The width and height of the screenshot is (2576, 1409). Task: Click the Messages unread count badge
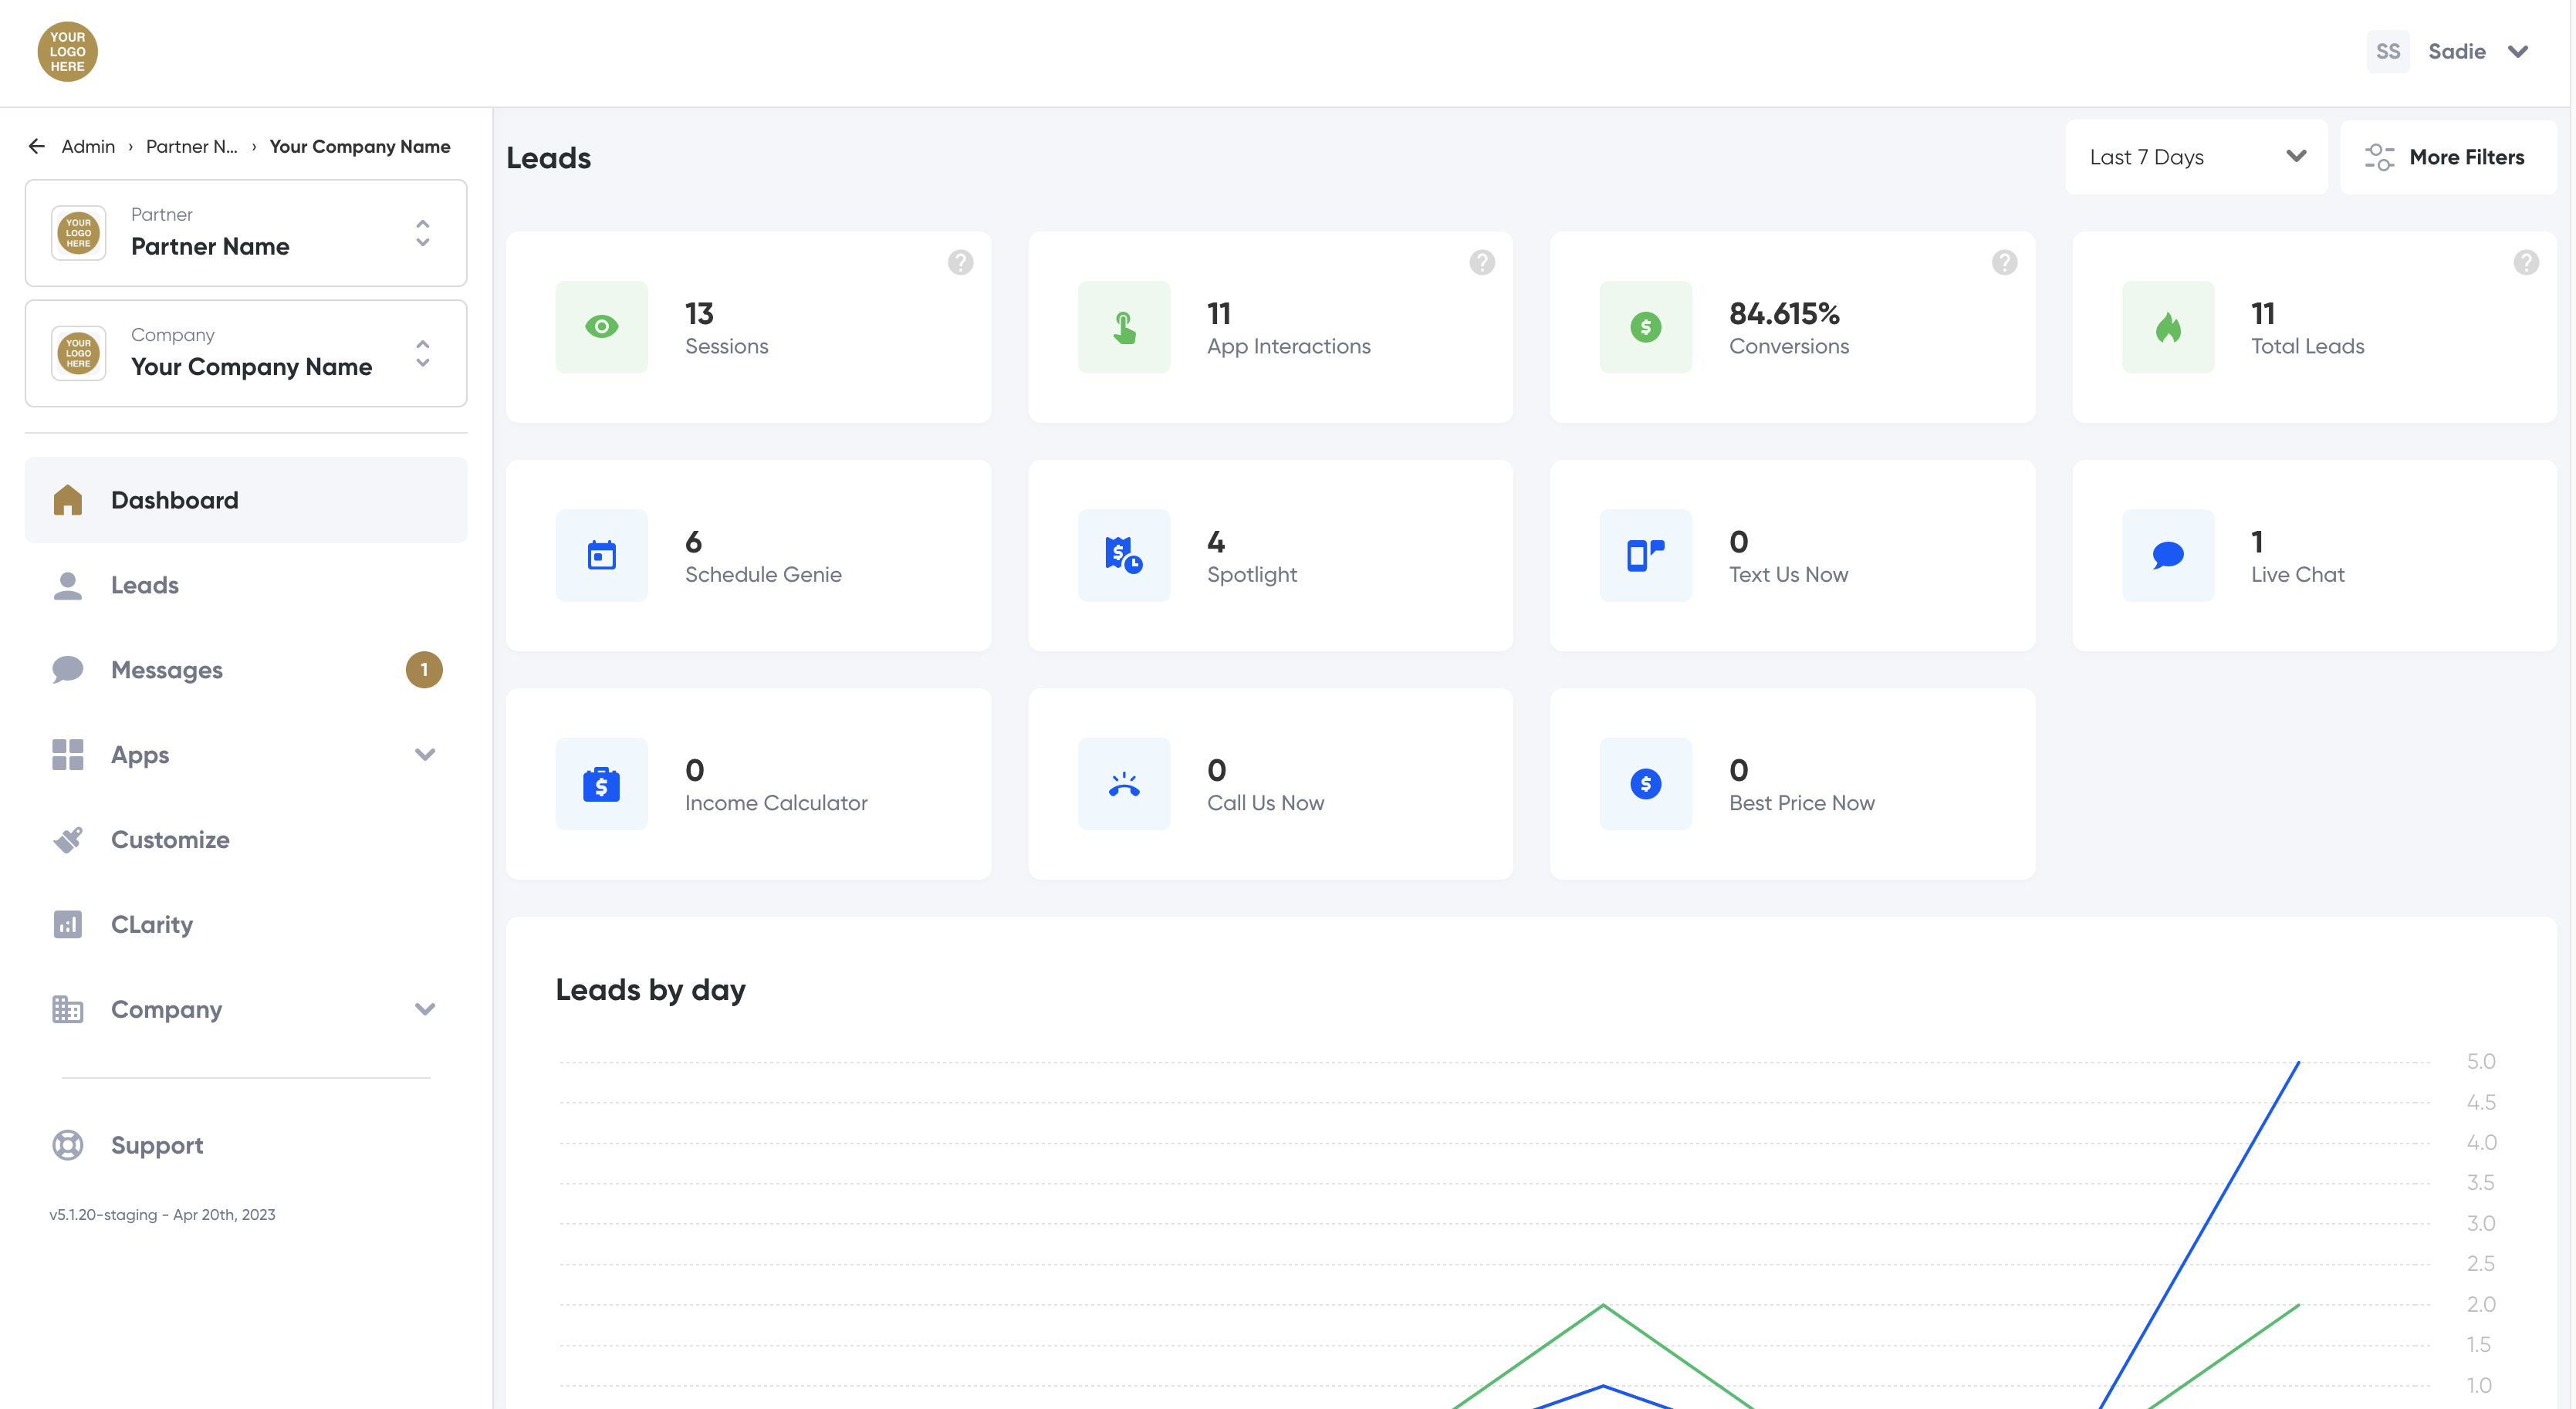click(424, 670)
